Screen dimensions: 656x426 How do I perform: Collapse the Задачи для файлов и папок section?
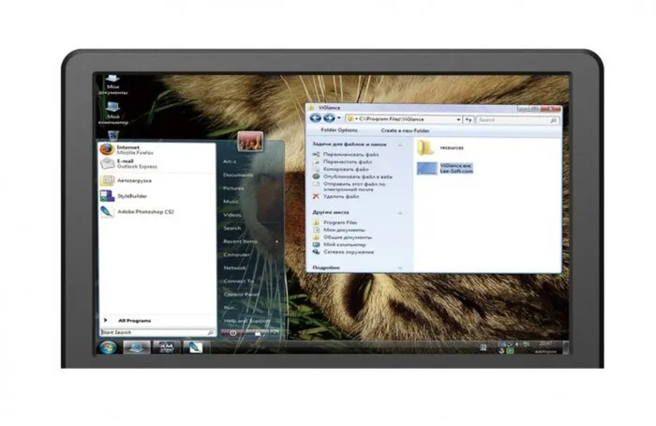(x=400, y=145)
